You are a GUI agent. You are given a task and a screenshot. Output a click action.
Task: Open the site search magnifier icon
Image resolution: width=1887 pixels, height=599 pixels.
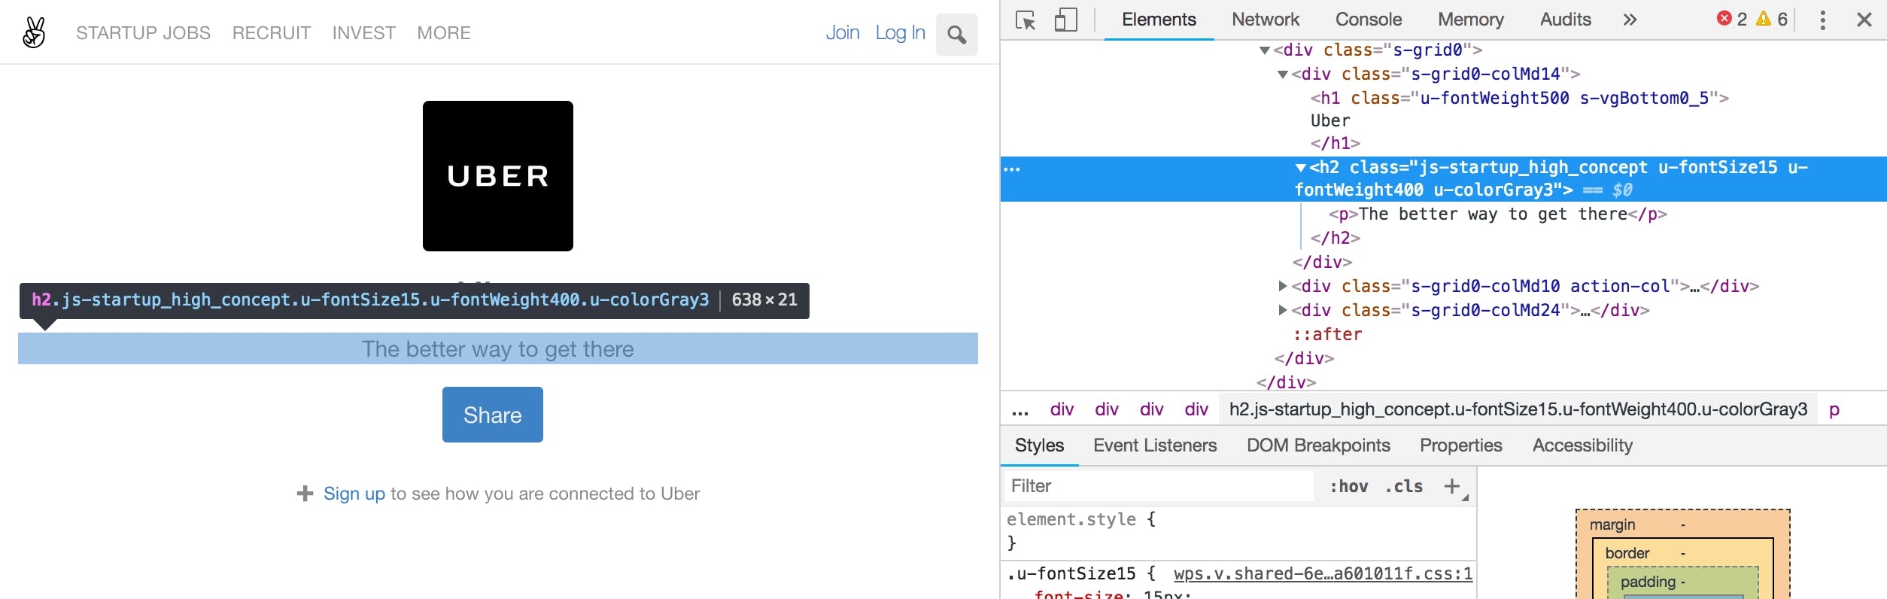[956, 35]
